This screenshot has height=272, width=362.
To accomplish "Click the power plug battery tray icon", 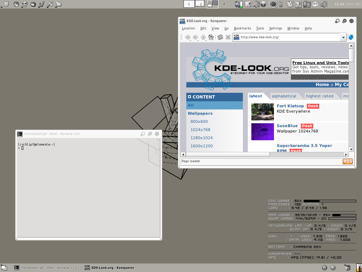I will click(239, 4).
